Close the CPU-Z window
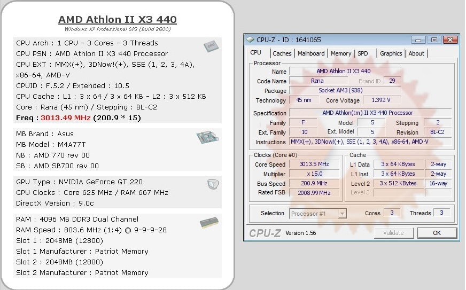Screen dimensions: 466x290 tap(451, 40)
